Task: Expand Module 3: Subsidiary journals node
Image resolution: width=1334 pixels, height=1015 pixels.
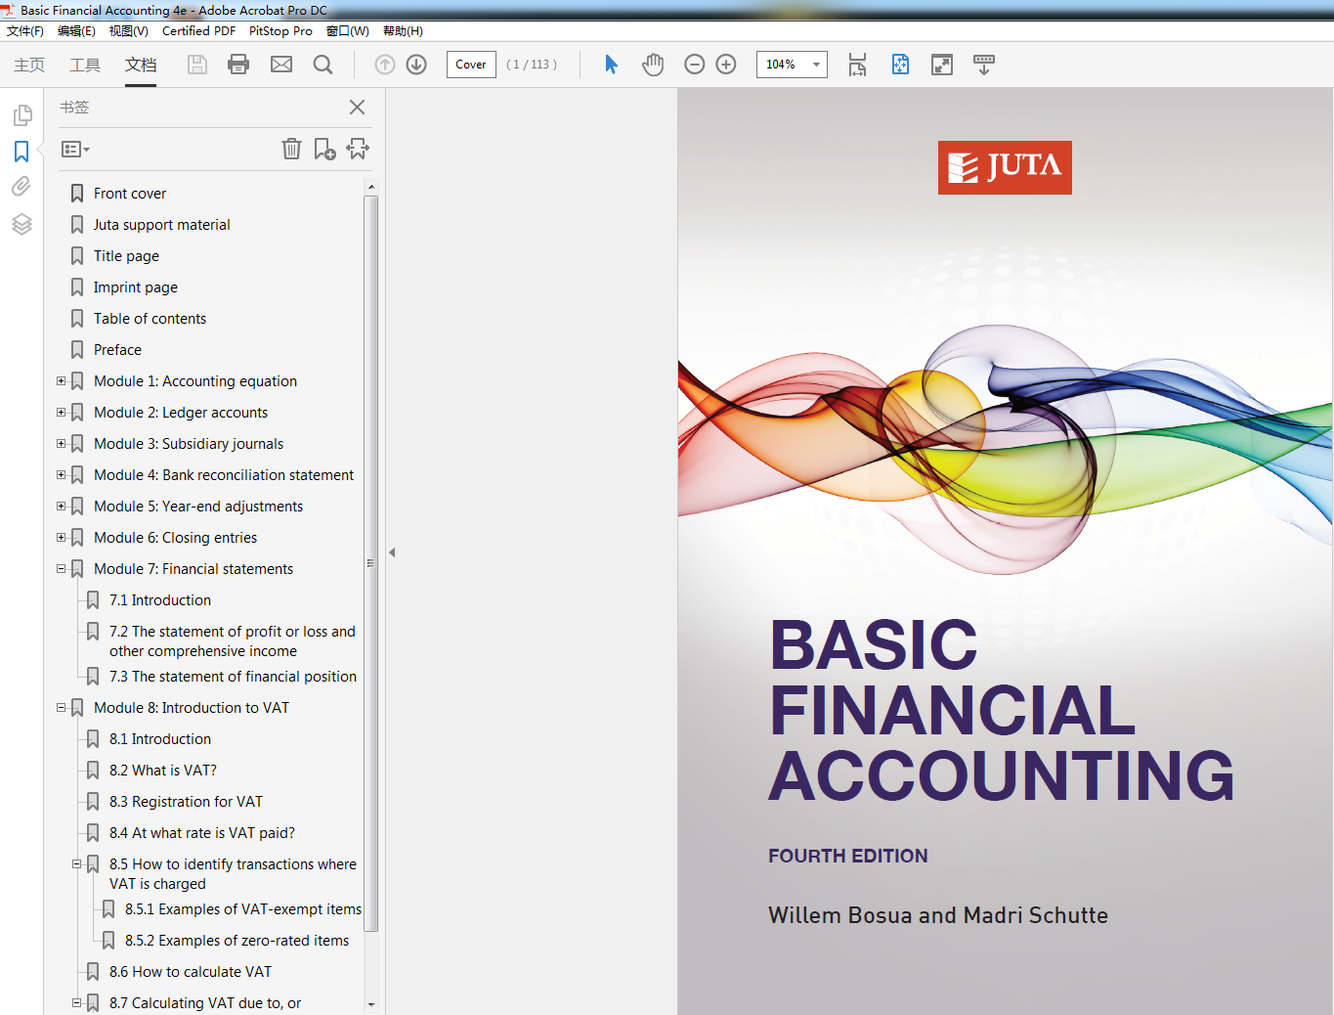Action: (62, 444)
